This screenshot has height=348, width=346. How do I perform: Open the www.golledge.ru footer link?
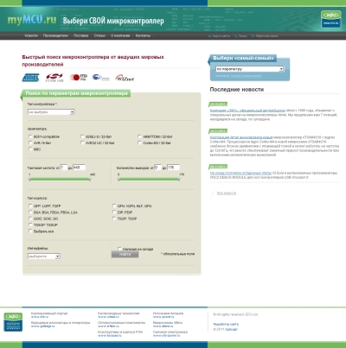[43, 326]
